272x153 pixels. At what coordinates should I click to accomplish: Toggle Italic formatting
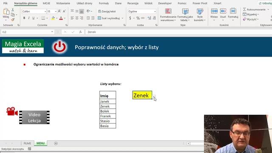[28, 18]
